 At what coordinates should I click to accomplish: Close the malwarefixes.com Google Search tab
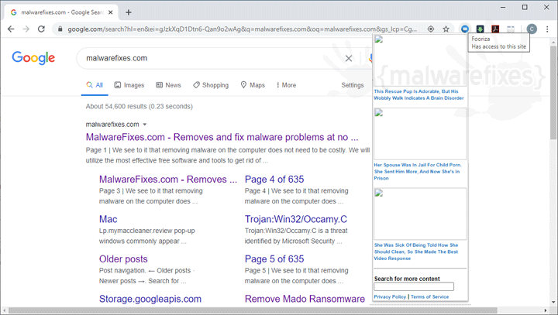pos(110,12)
